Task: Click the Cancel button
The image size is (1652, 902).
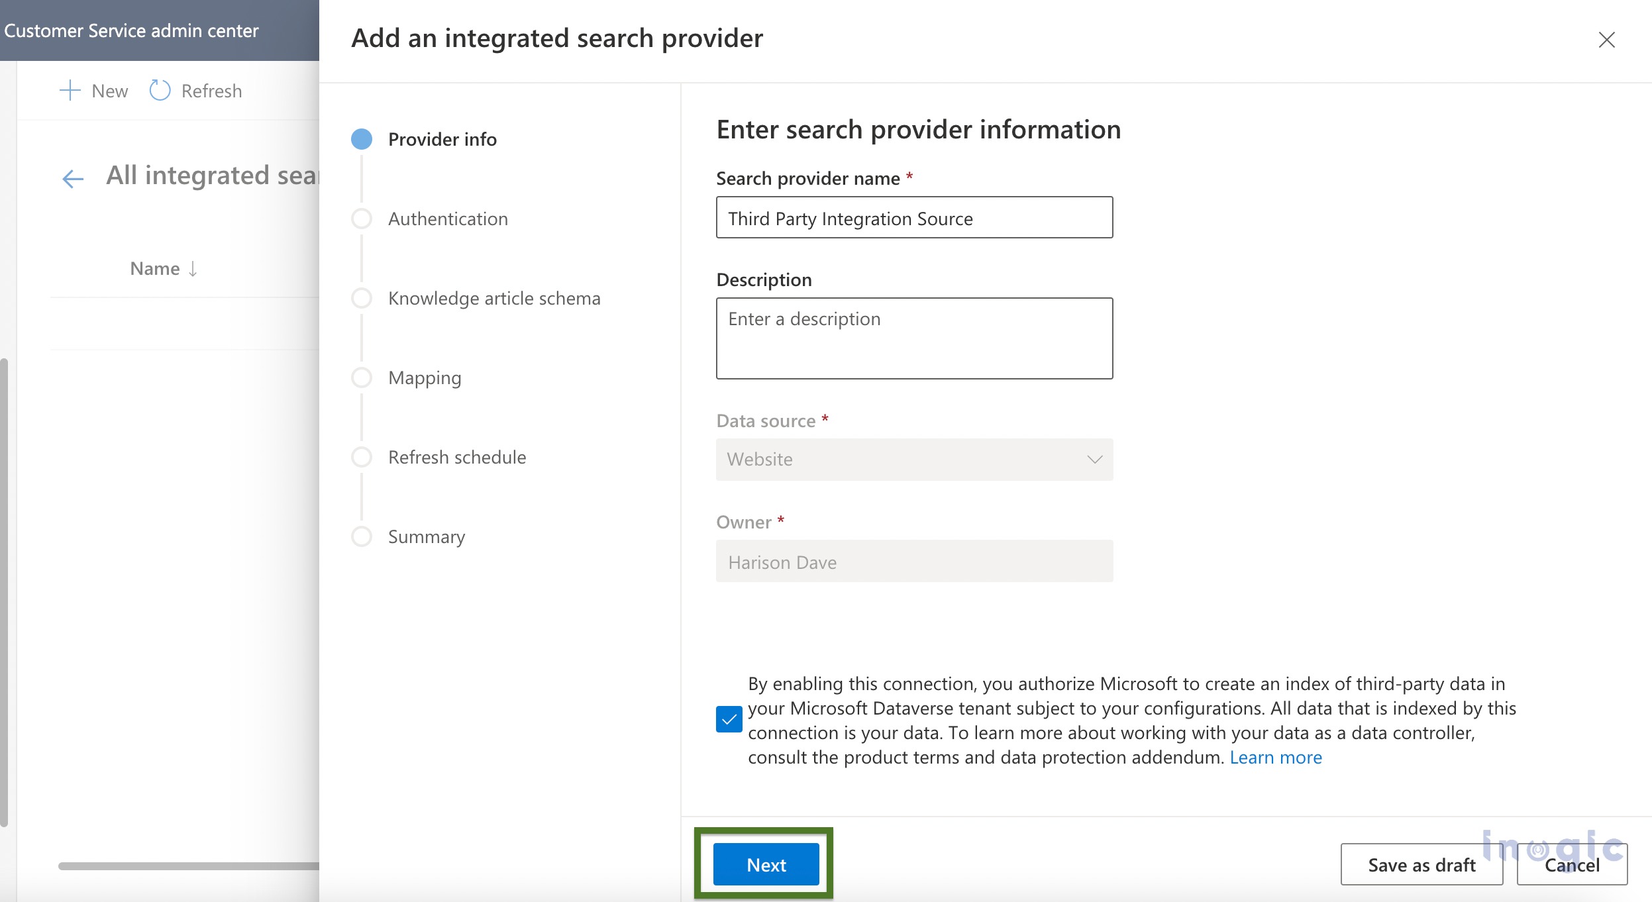Action: click(x=1572, y=864)
